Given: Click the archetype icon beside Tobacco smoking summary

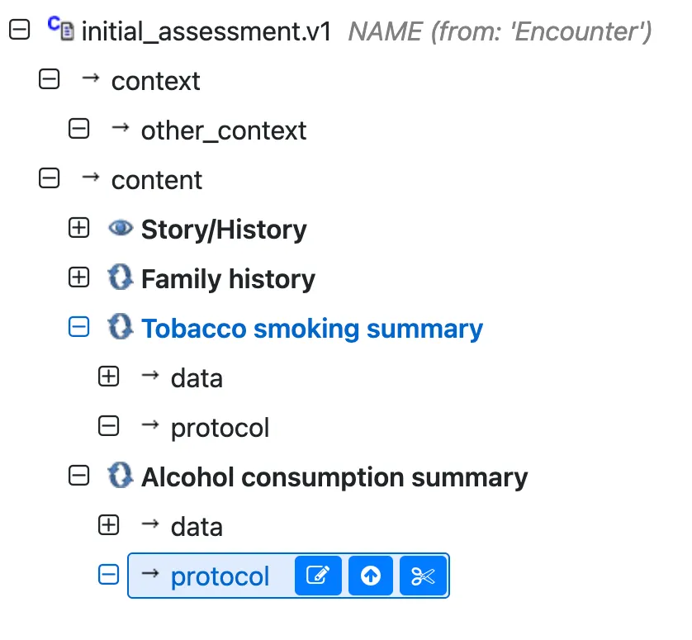Looking at the screenshot, I should (x=121, y=328).
